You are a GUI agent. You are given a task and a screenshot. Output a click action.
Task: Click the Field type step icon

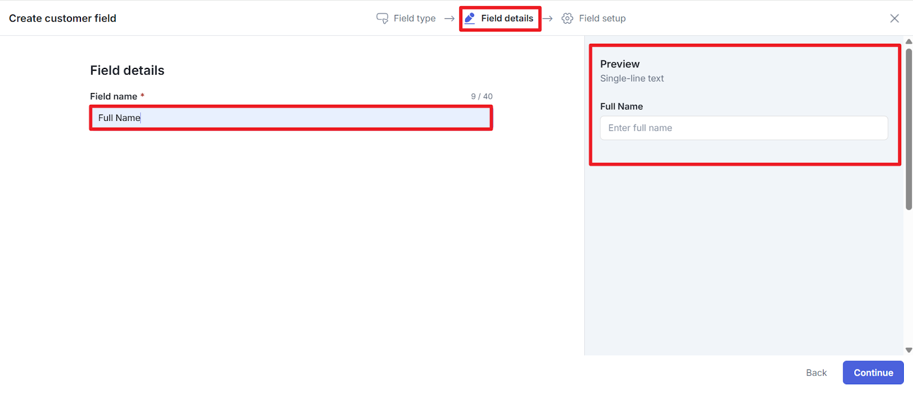pos(382,18)
